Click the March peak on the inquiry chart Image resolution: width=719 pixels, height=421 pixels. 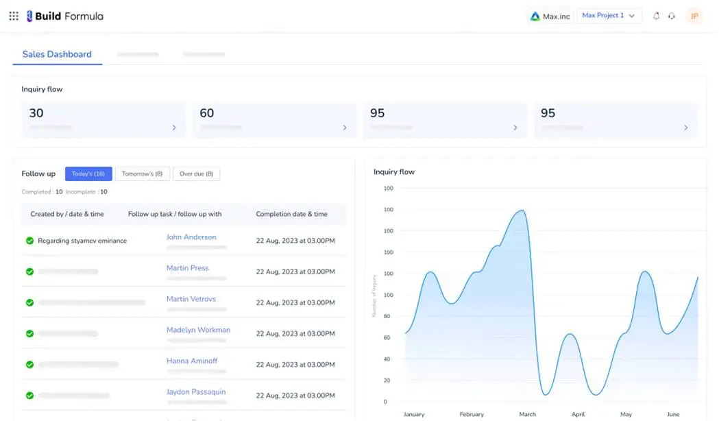tap(522, 210)
